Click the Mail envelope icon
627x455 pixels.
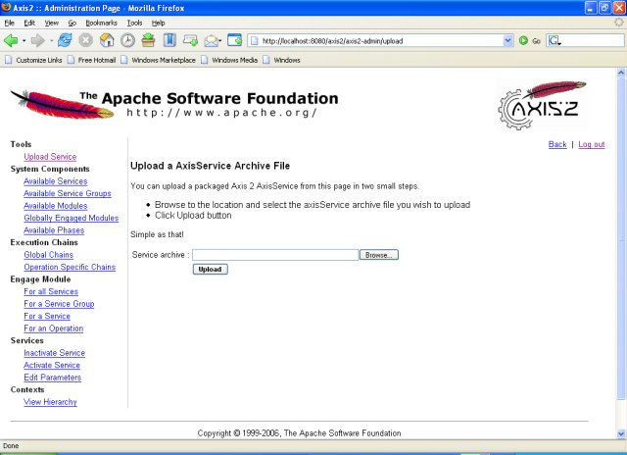point(212,40)
